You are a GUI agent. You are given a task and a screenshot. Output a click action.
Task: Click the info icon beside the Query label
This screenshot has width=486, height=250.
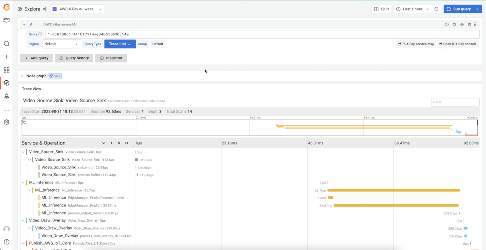coord(40,34)
